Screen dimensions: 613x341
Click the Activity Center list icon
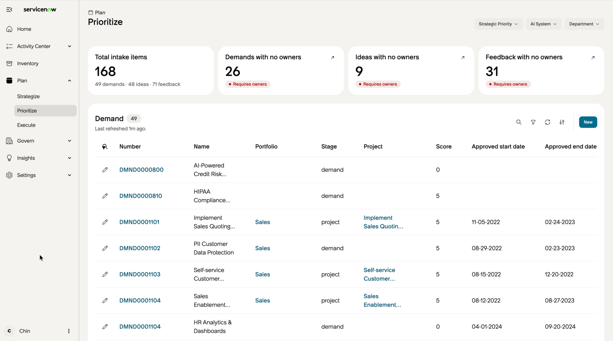9,46
